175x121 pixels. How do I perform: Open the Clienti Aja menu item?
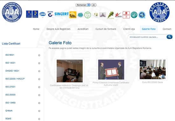click(x=129, y=29)
